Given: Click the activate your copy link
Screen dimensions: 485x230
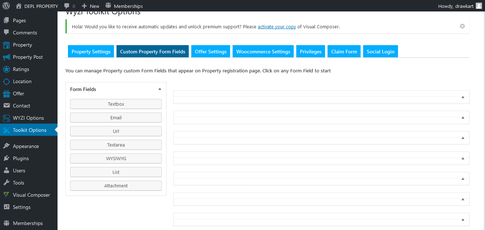Looking at the screenshot, I should point(276,27).
